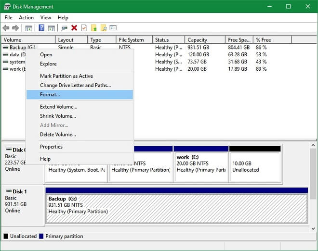Screen dimensions: 318x251
Task: Click the scroll up arrow in disk pane
Action: coord(313,145)
